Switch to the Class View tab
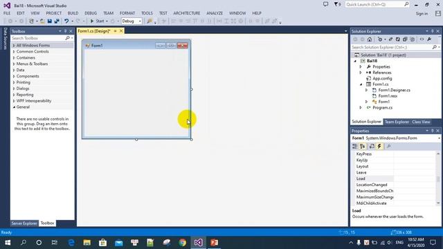The width and height of the screenshot is (443, 249). pyautogui.click(x=421, y=122)
